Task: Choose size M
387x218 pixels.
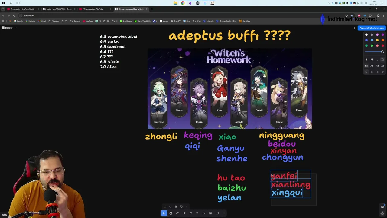Action: (372, 60)
